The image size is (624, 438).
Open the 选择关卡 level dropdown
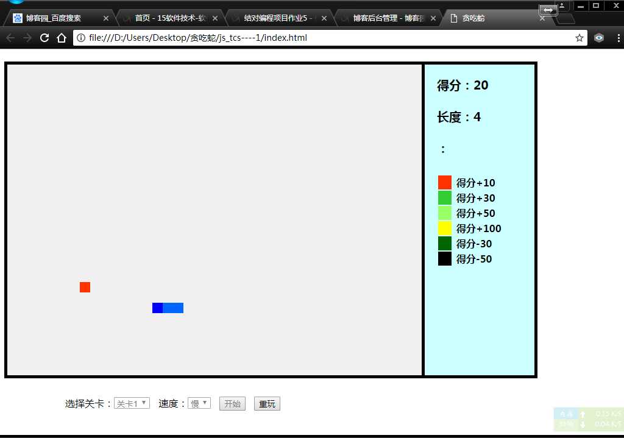pyautogui.click(x=132, y=403)
